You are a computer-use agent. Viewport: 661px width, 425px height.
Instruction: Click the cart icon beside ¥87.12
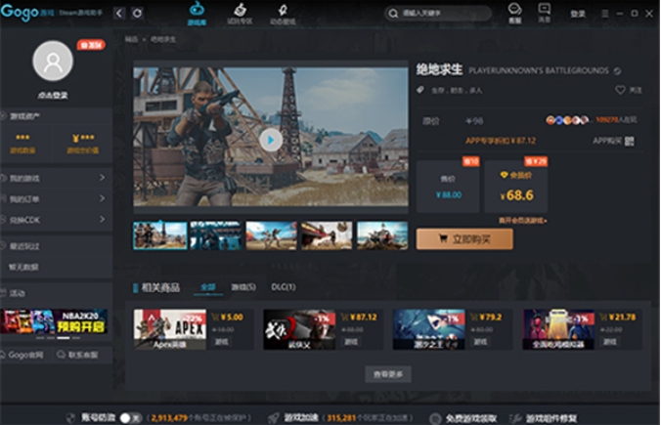click(x=344, y=318)
